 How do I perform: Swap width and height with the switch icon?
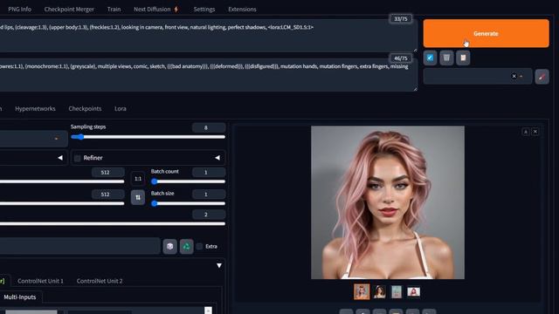[138, 197]
